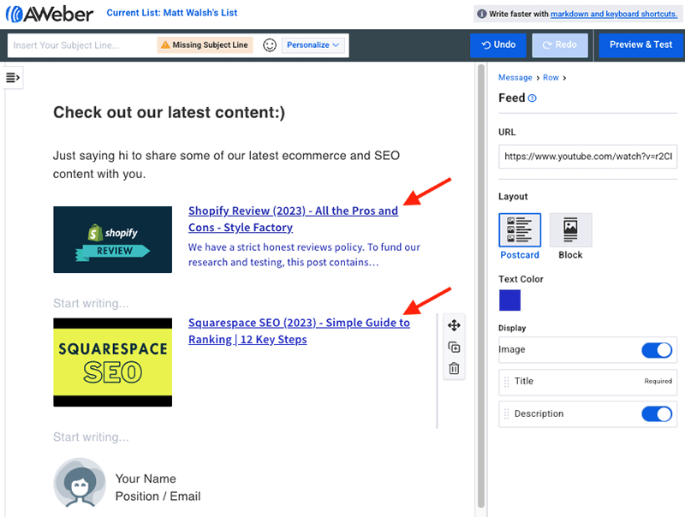Click the Redo button
685x517 pixels.
(560, 45)
